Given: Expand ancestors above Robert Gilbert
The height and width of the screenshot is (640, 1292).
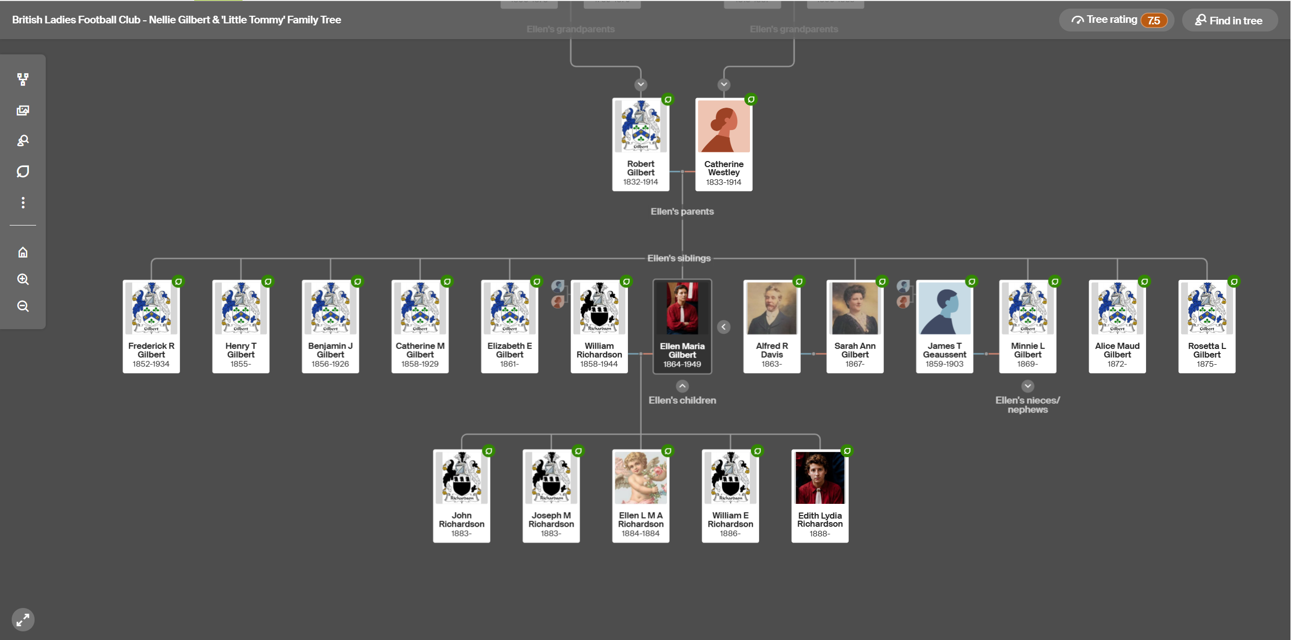Looking at the screenshot, I should [x=641, y=84].
